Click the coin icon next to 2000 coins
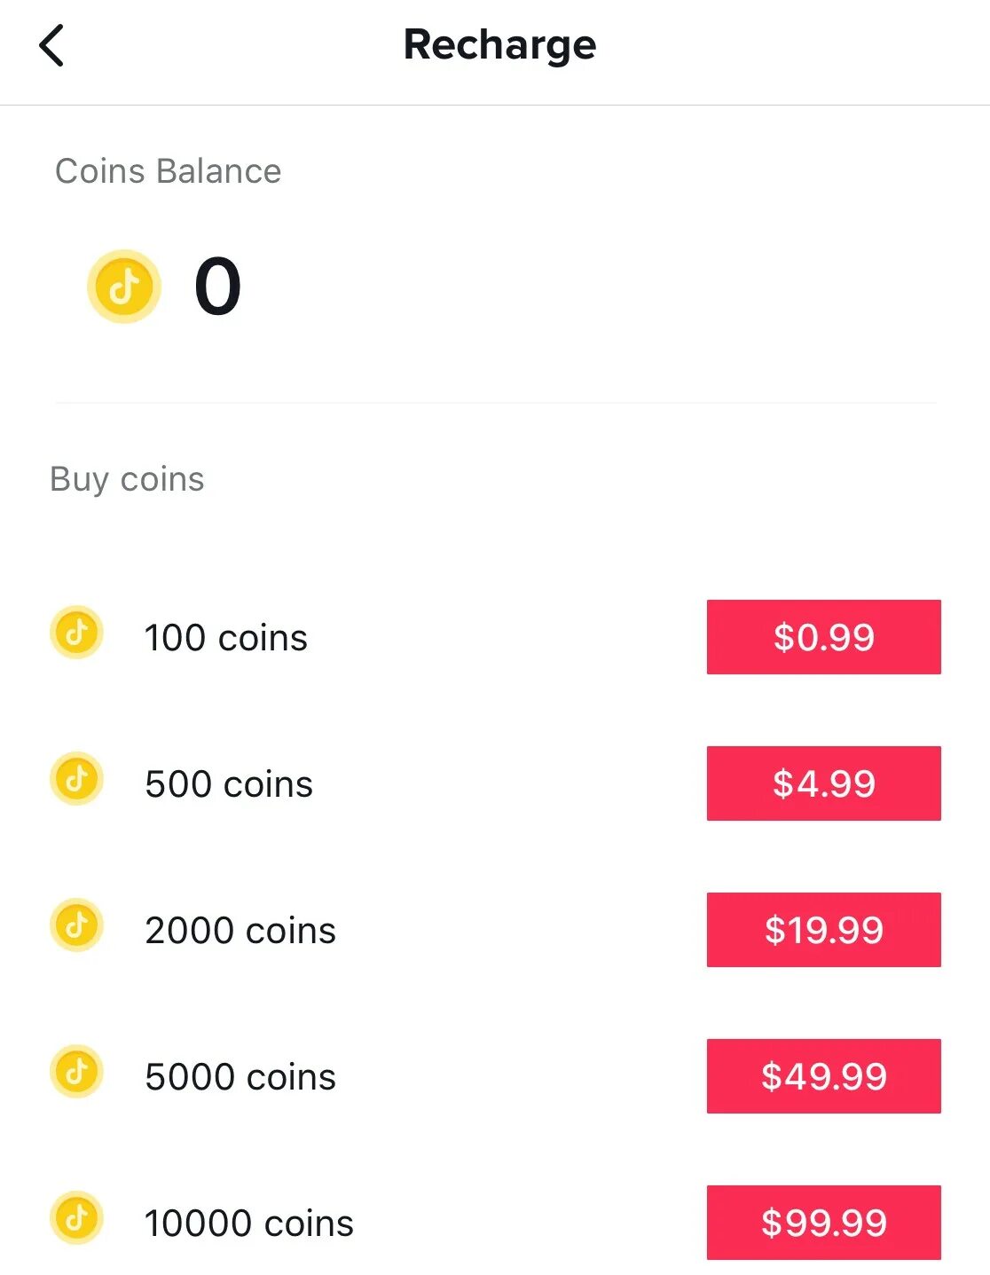990x1275 pixels. click(77, 925)
